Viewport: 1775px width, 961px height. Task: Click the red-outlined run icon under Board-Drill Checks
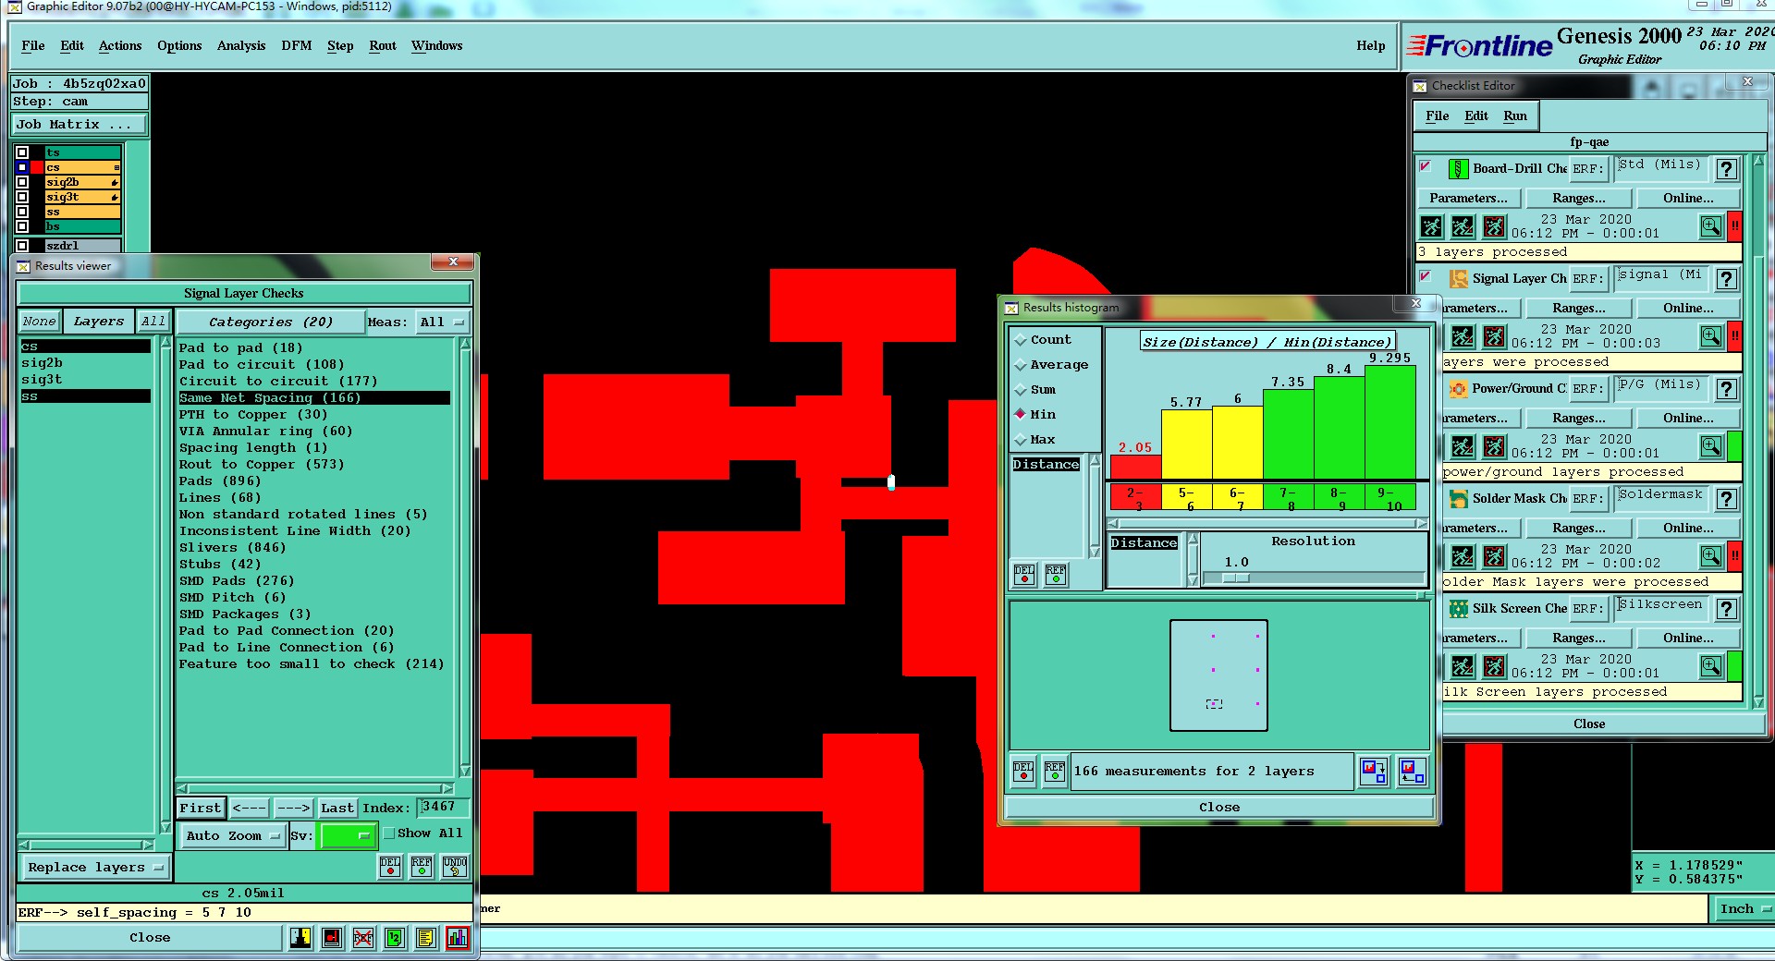tap(1494, 226)
